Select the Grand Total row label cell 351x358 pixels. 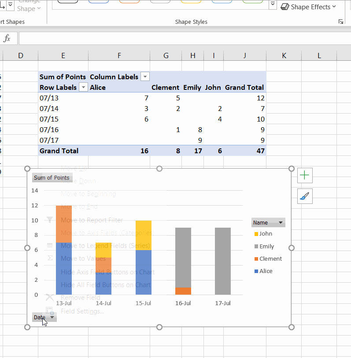(x=63, y=151)
